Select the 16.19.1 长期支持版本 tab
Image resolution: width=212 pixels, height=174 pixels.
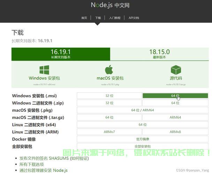[61, 54]
